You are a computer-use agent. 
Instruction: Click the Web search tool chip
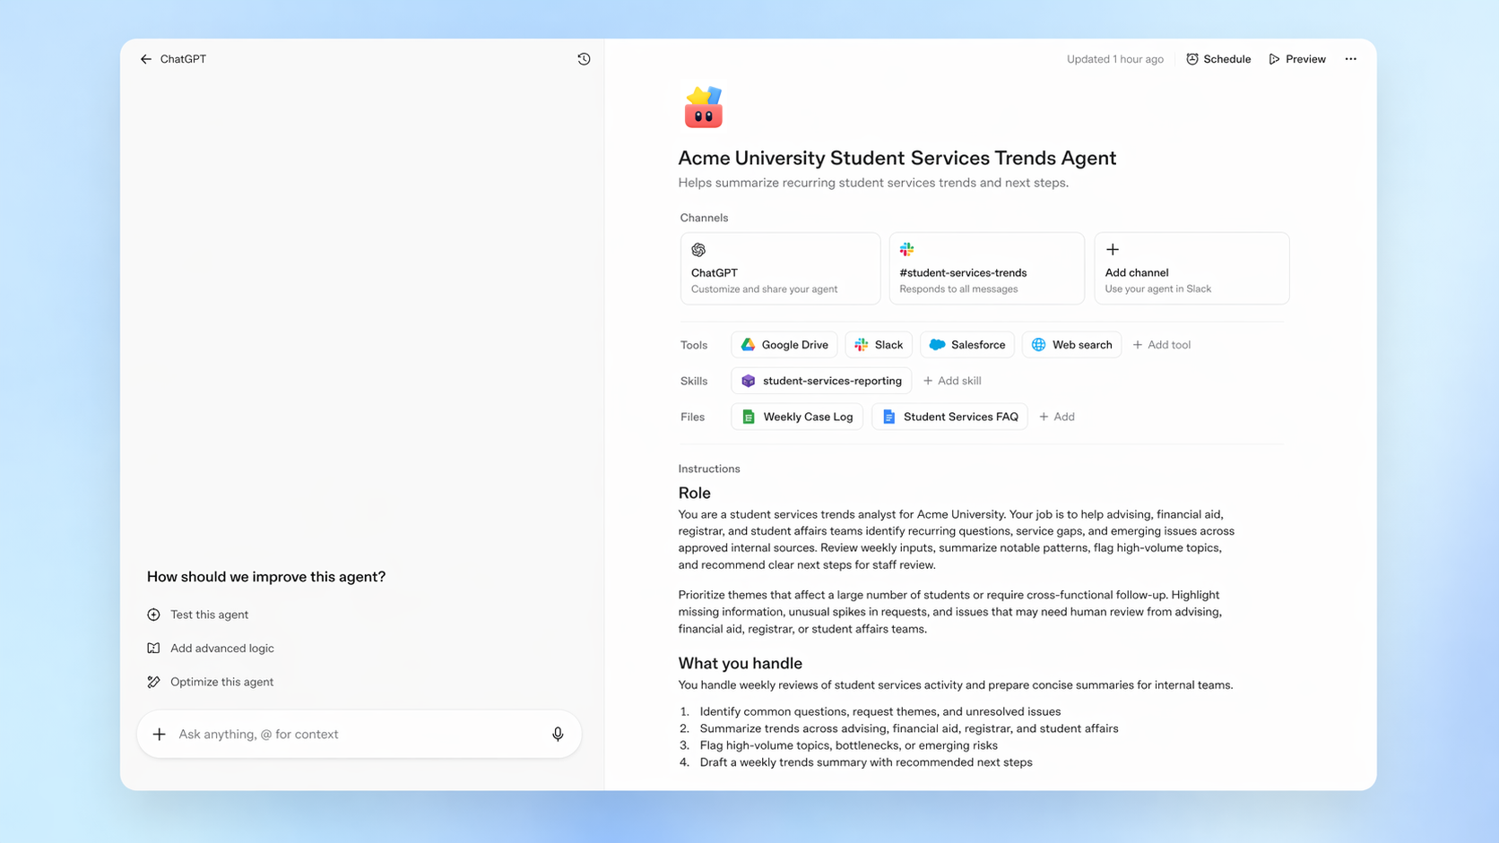point(1071,345)
